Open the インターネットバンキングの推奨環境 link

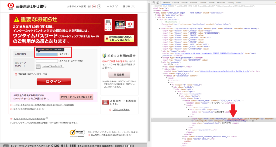pyautogui.click(x=29, y=119)
